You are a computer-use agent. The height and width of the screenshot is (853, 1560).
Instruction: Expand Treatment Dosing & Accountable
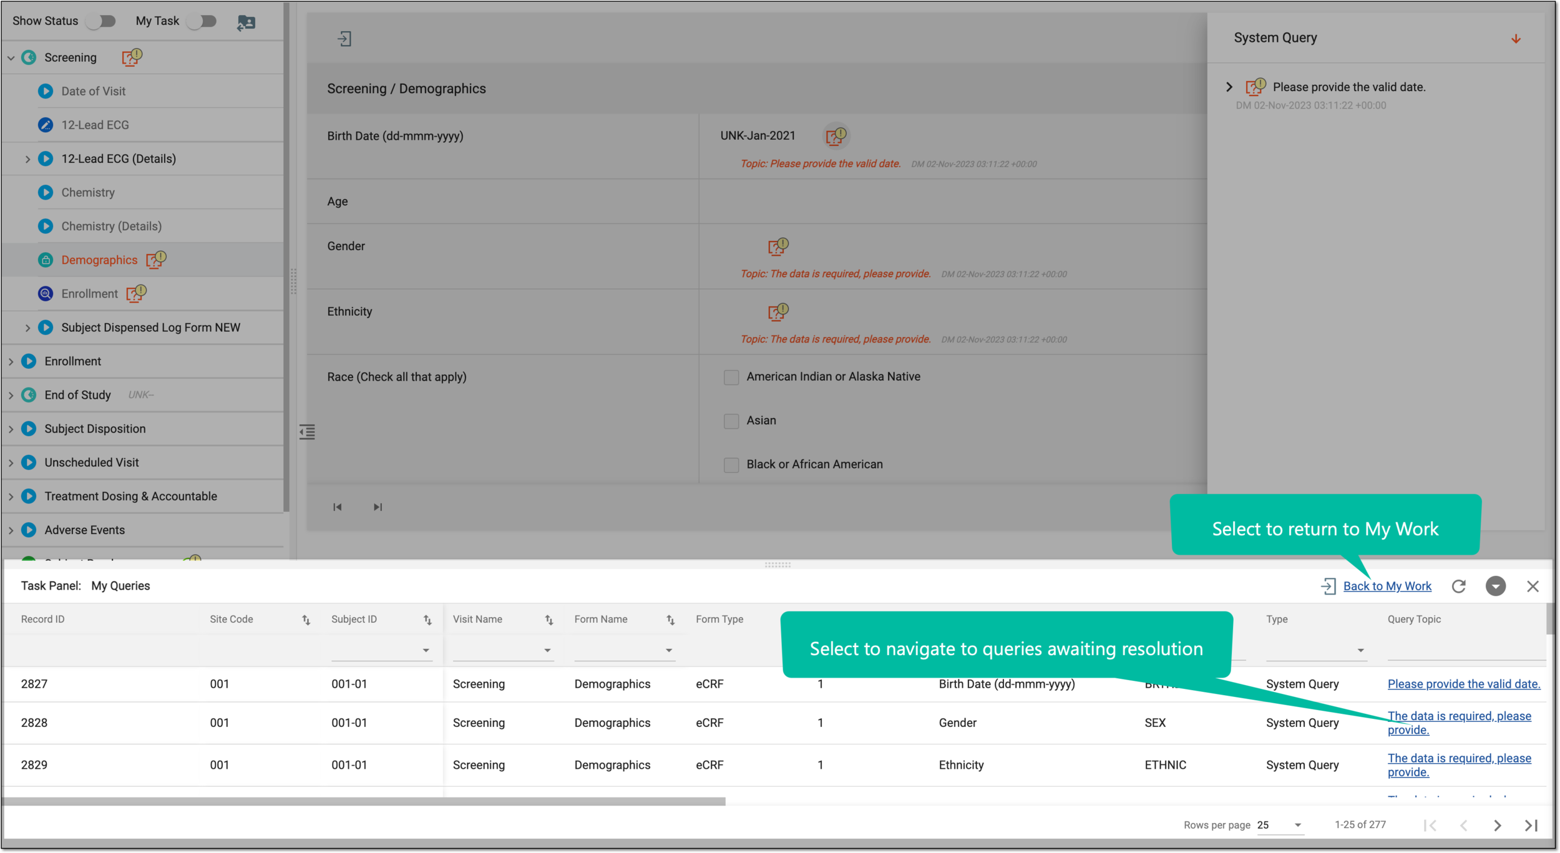pyautogui.click(x=11, y=496)
